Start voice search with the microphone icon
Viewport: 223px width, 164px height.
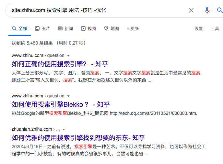coord(207,10)
